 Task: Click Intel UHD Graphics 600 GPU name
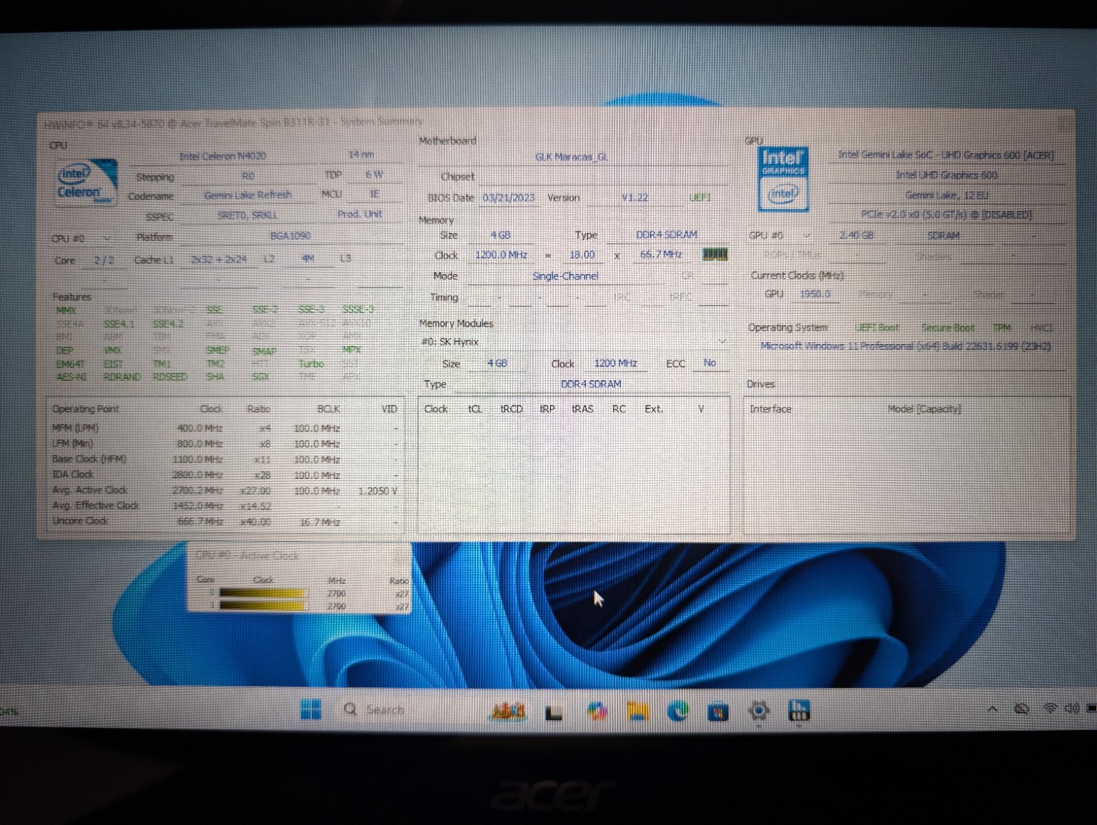[946, 175]
